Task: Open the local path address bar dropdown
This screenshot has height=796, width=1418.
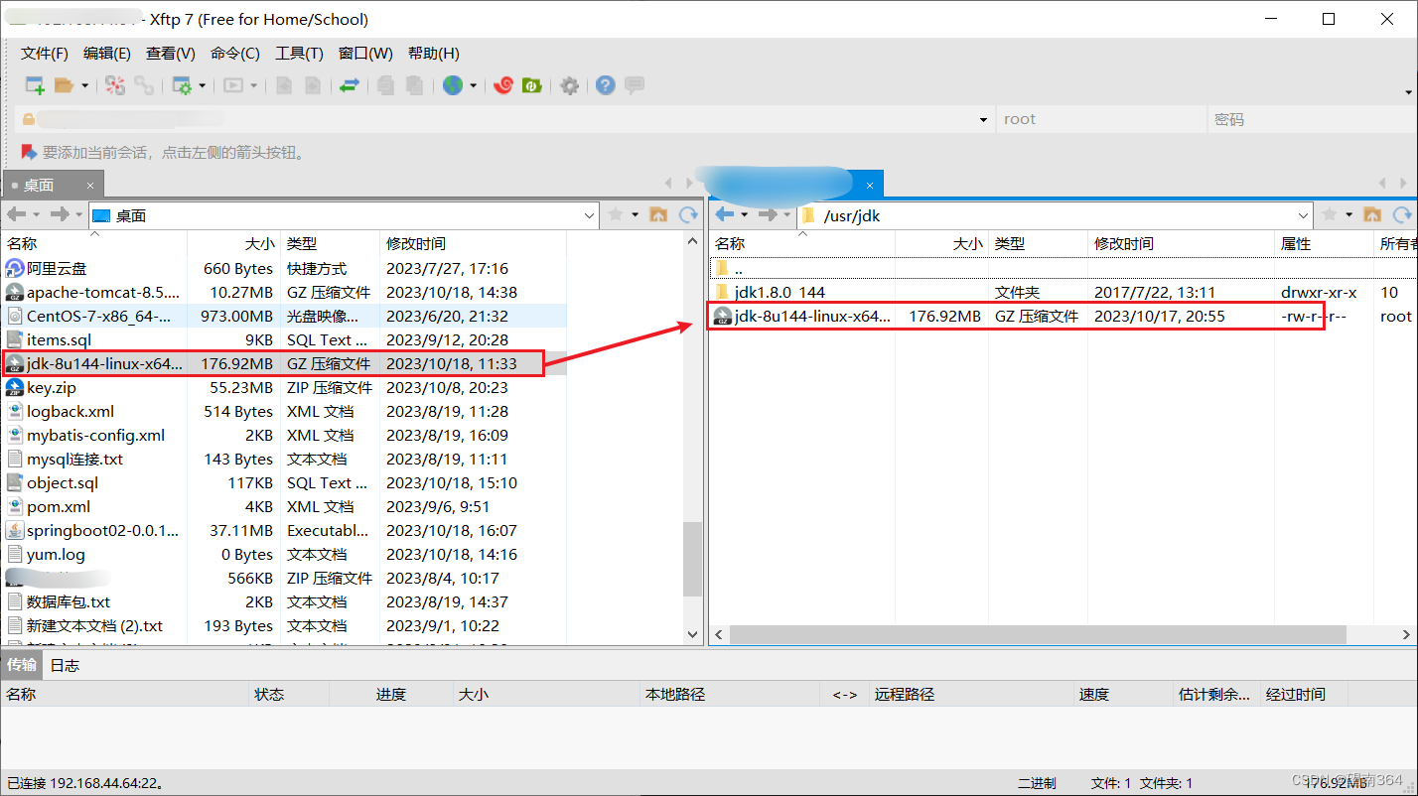Action: 590,214
